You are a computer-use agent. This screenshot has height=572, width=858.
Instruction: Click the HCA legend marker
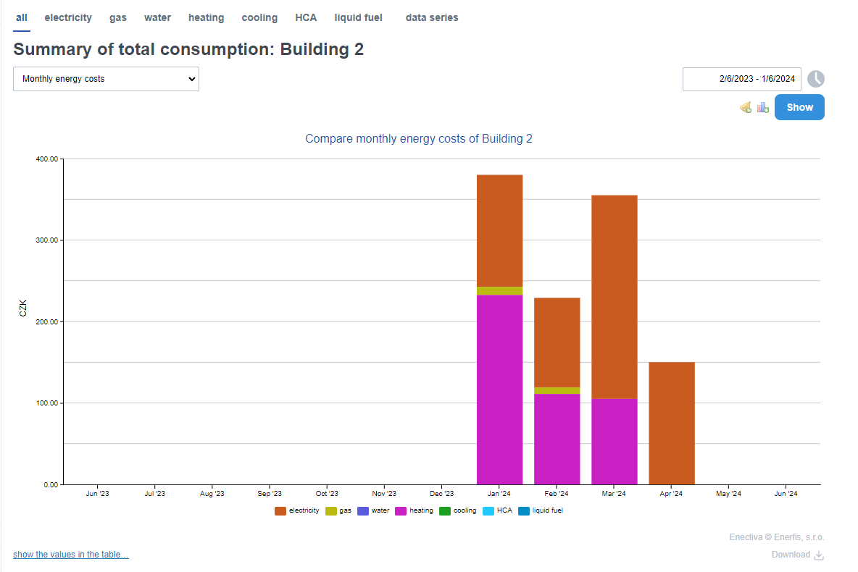click(488, 510)
